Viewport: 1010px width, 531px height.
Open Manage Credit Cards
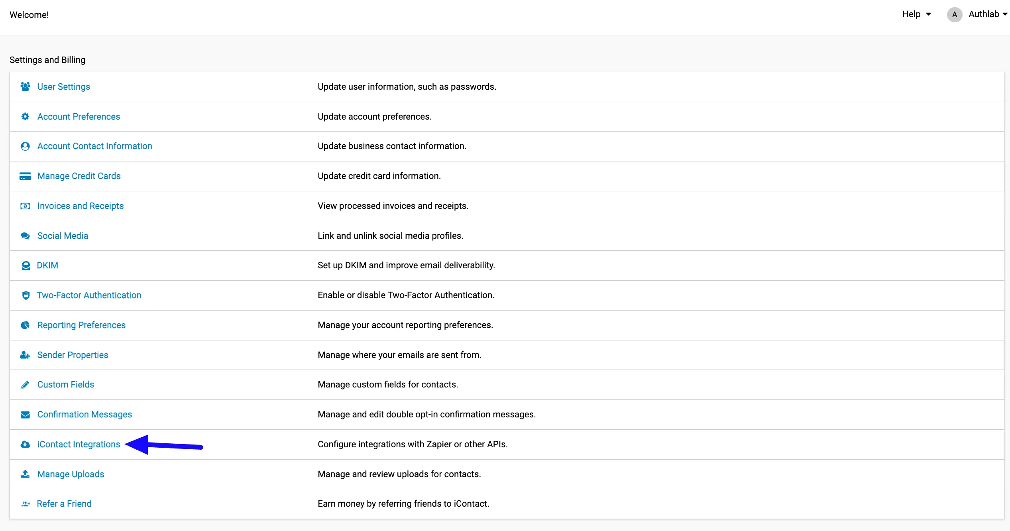(x=79, y=176)
